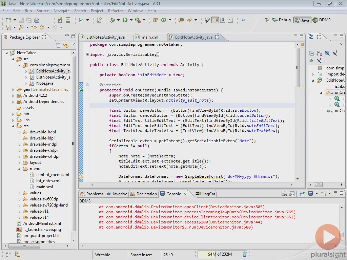Switch to the LogCat tab
The width and height of the screenshot is (347, 260).
pos(208,194)
